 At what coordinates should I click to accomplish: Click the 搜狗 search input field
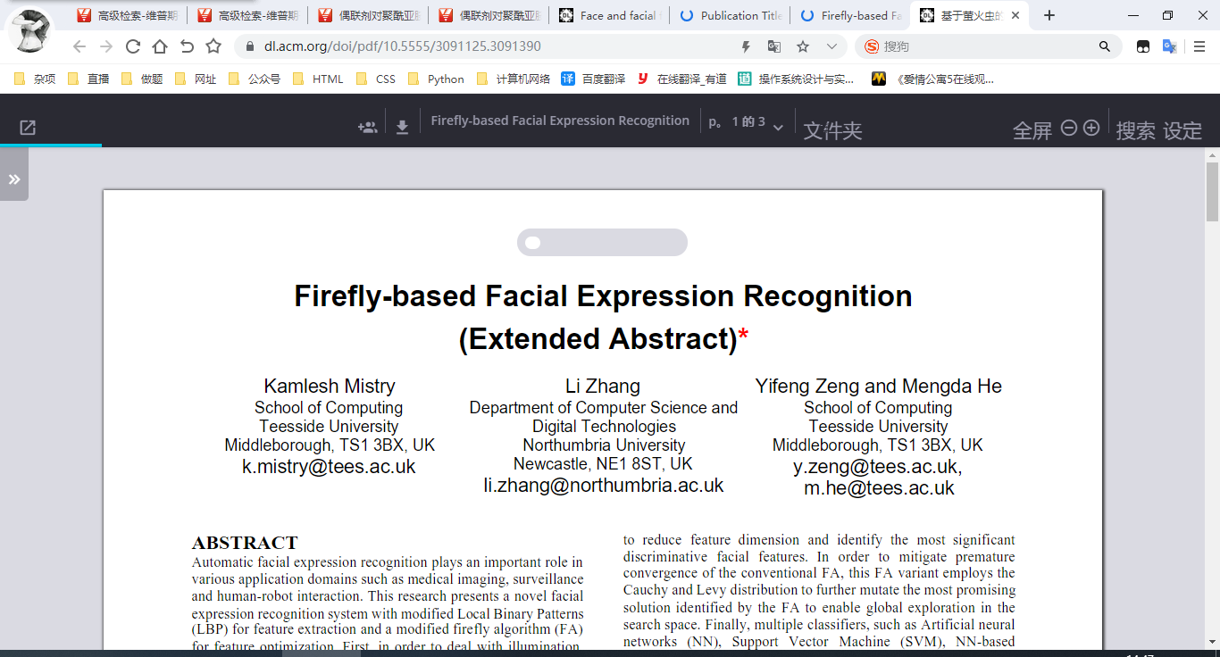[982, 46]
